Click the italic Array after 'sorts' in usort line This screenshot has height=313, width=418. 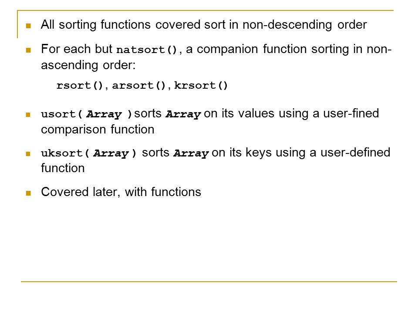183,114
